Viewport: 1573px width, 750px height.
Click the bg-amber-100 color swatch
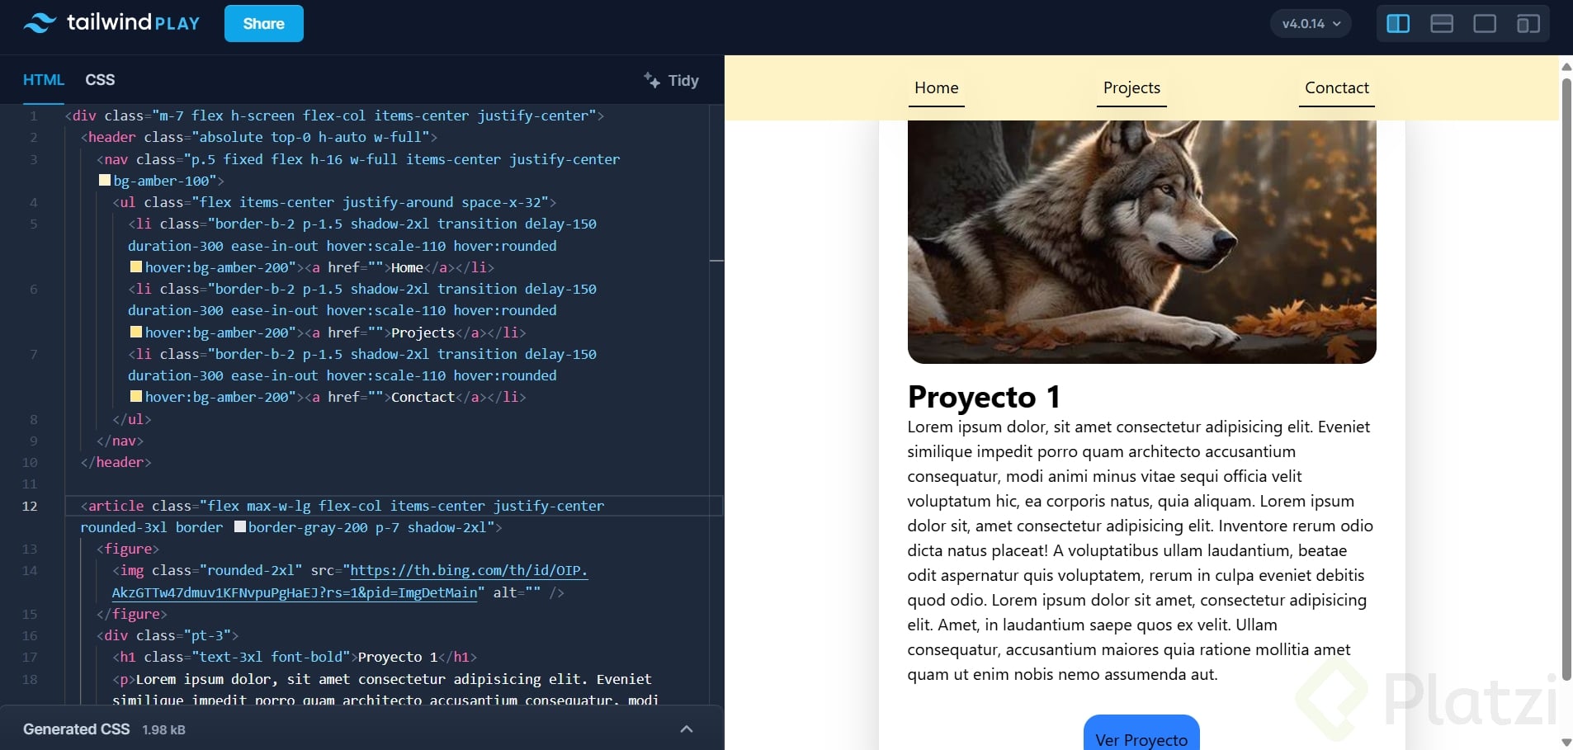click(x=105, y=180)
